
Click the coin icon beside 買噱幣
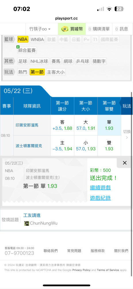click(65, 29)
